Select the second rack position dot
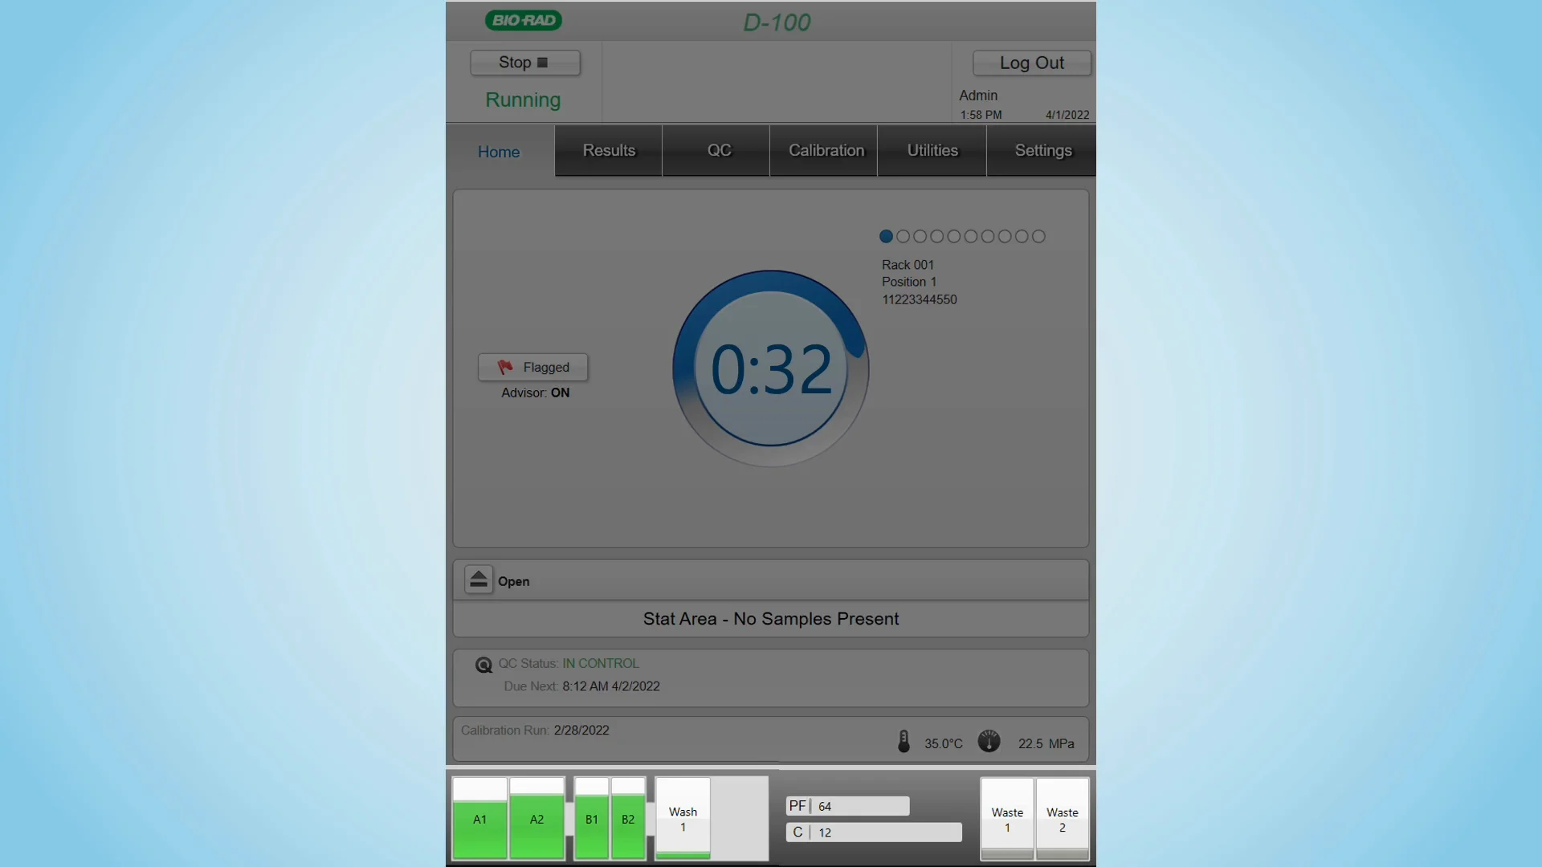 click(903, 236)
